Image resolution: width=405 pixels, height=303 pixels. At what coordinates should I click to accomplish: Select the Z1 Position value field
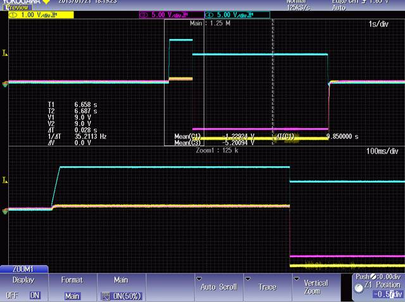click(x=388, y=294)
